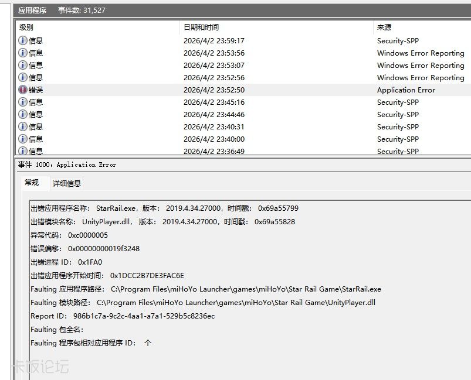Click the info icon of the 23:59:17 event

point(23,41)
